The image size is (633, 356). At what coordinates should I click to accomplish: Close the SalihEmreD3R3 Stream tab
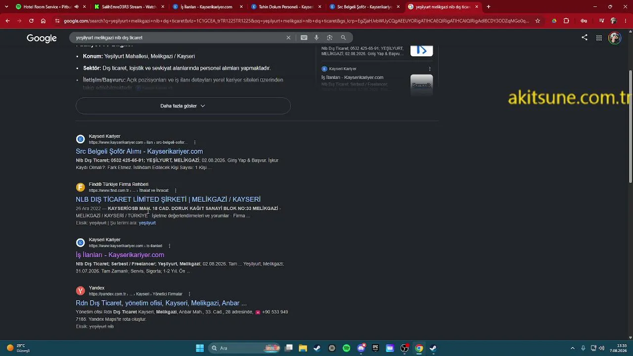(163, 7)
